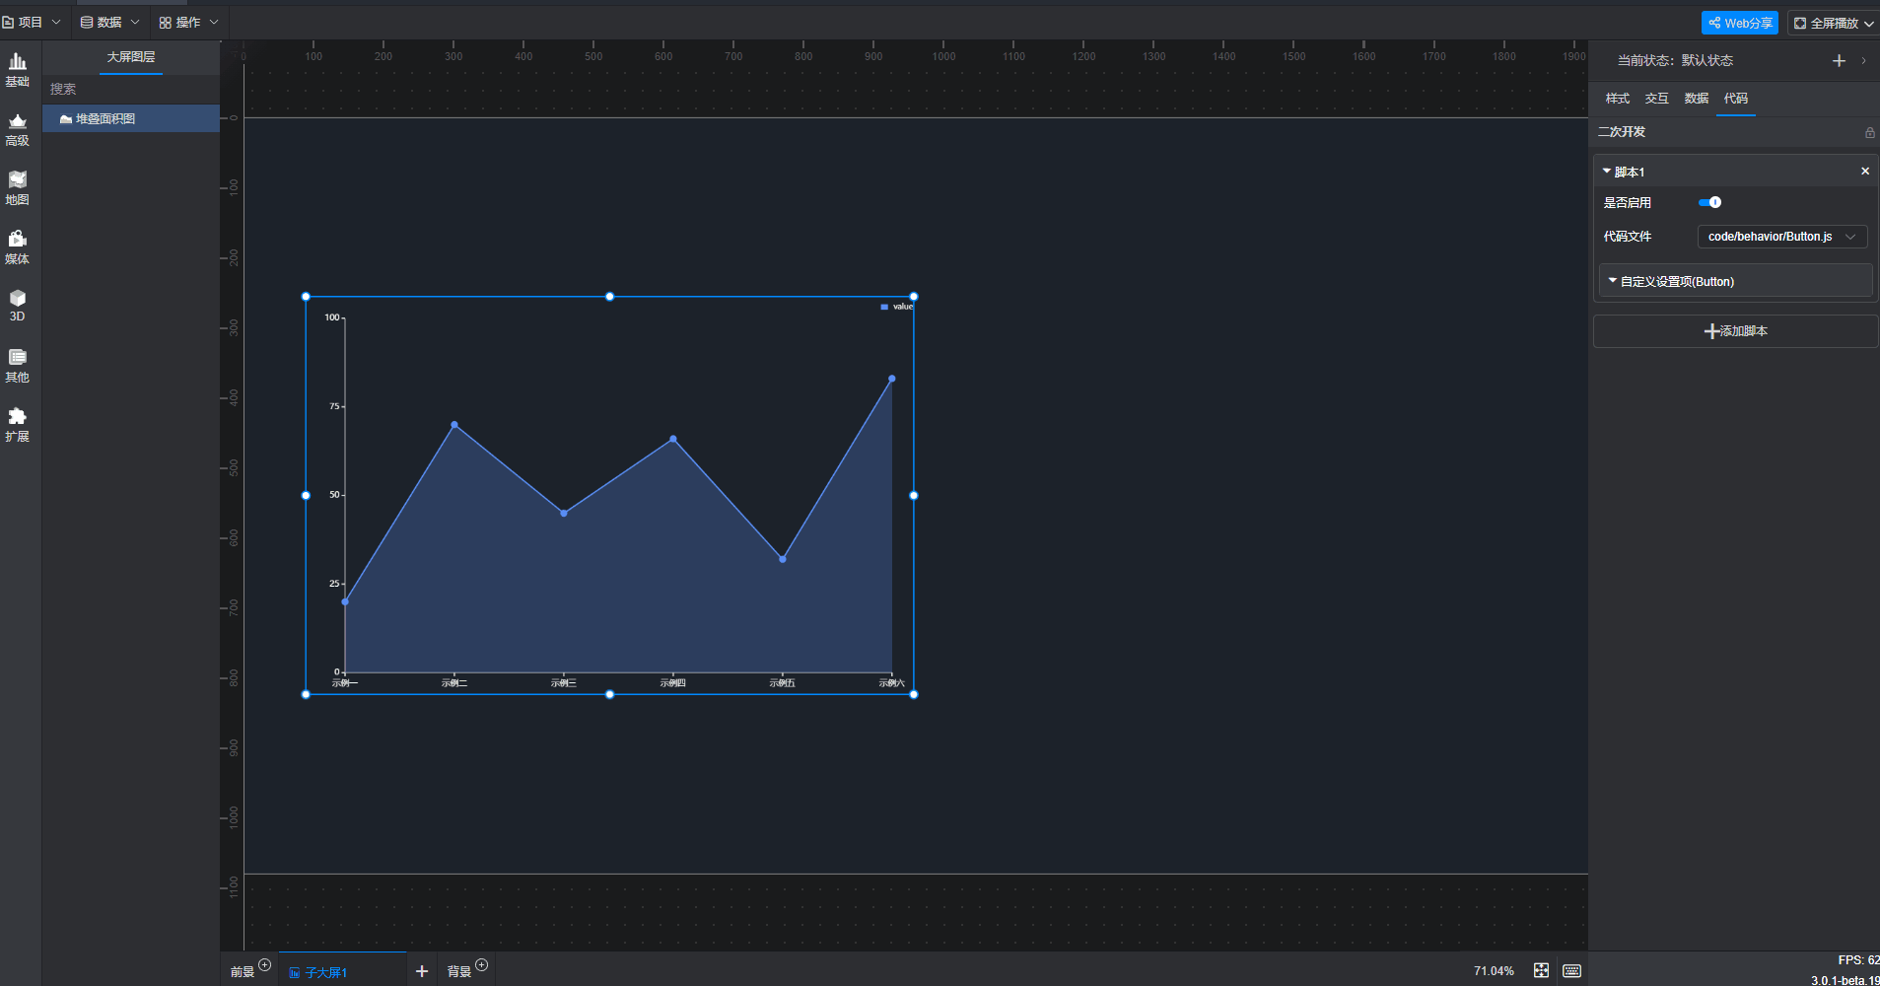Screen dimensions: 1880x986
Task: Add a new state with plus icon
Action: click(x=1839, y=61)
